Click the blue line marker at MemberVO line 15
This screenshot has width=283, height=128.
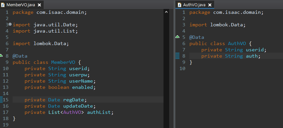click(x=1, y=99)
